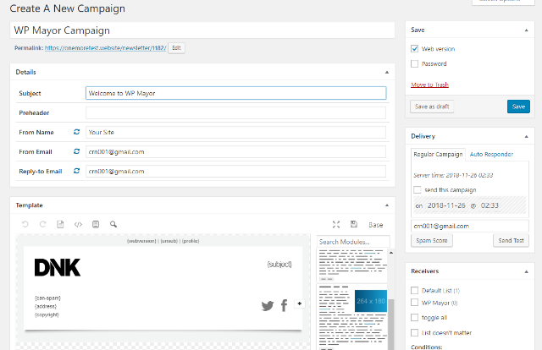
Task: Click the Reply-to Email input field
Action: [235, 172]
